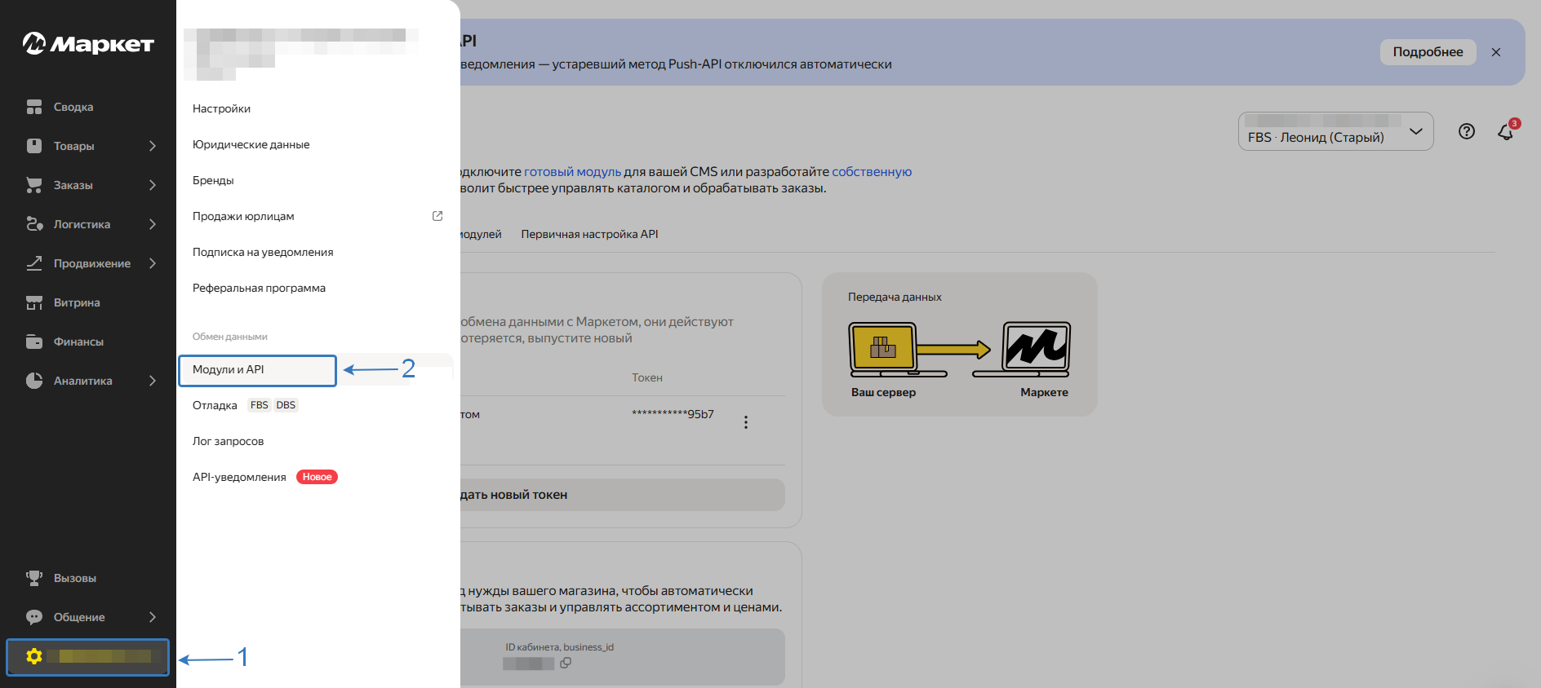The height and width of the screenshot is (688, 1541).
Task: Close the Push-API notification banner
Action: (1496, 52)
